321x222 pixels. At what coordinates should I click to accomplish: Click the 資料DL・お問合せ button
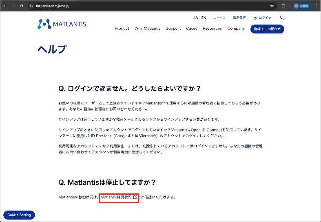point(267,29)
